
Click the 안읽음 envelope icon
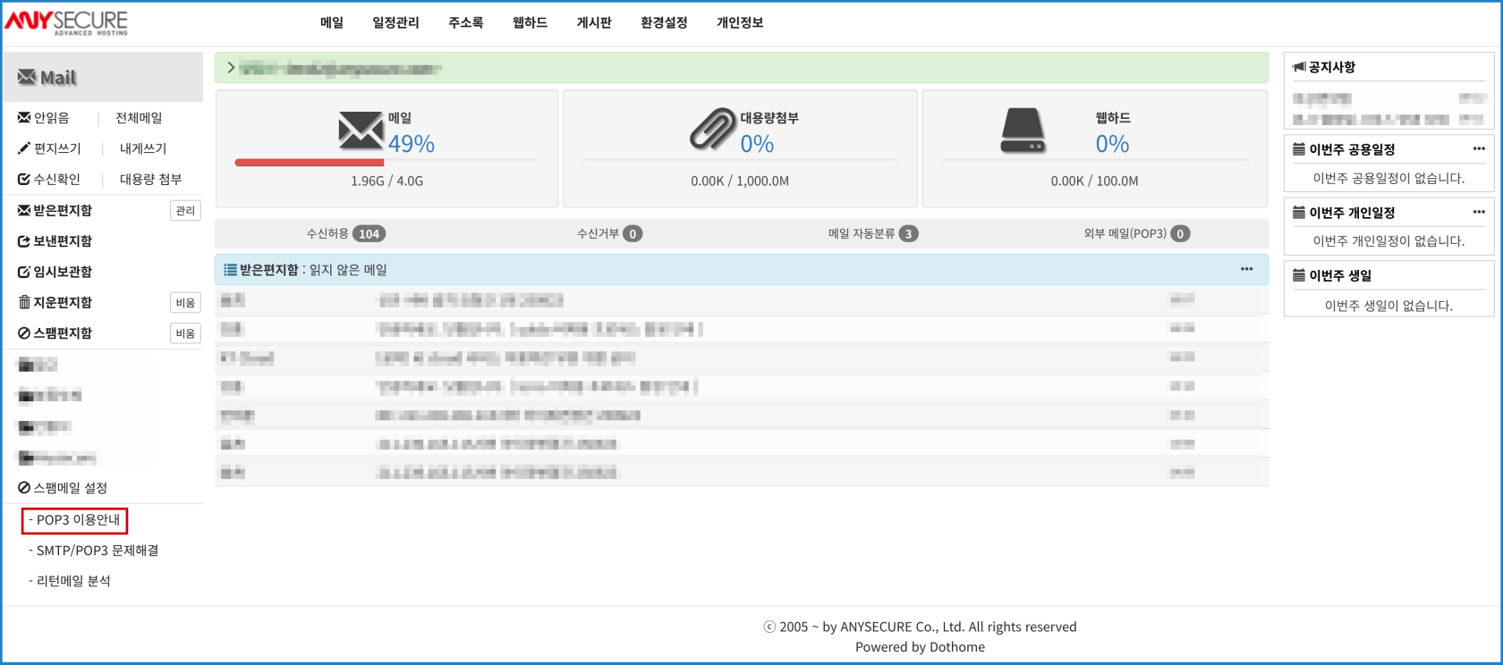pos(24,117)
